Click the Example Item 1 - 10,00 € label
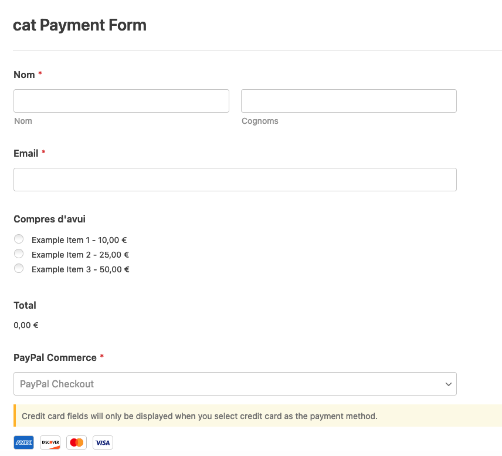This screenshot has height=456, width=502. [79, 240]
